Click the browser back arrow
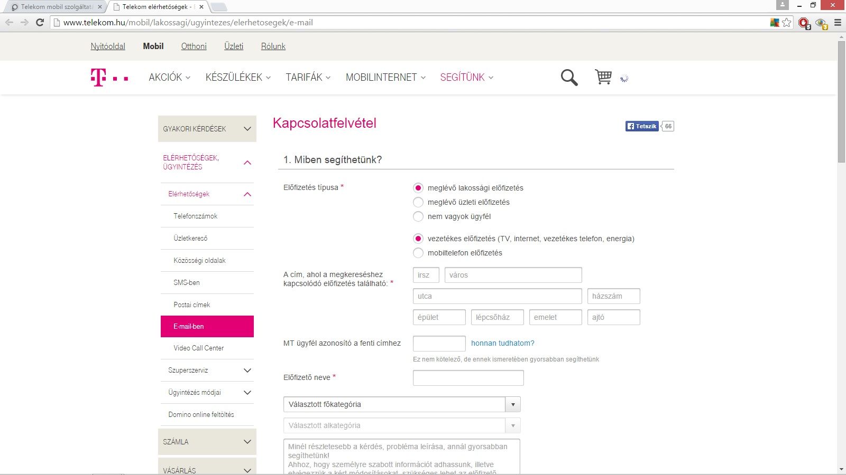The width and height of the screenshot is (846, 475). 9,22
